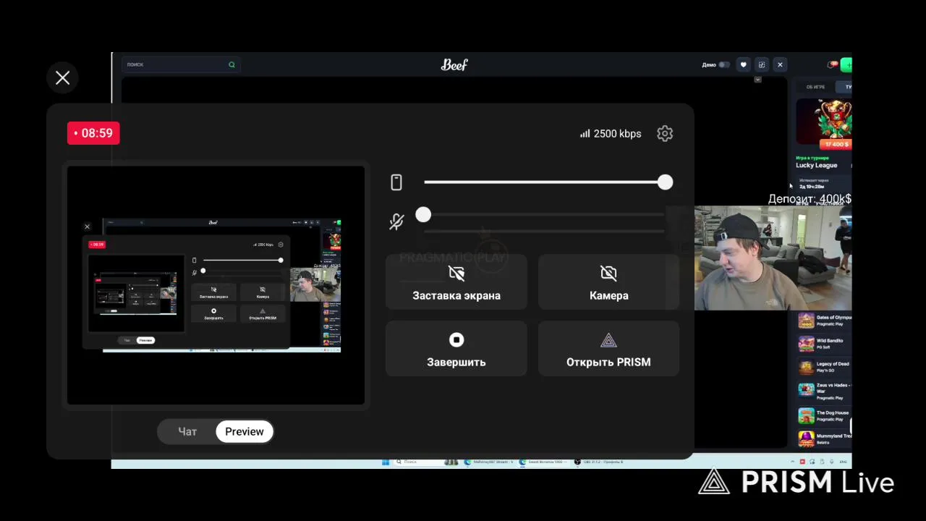Image resolution: width=926 pixels, height=521 pixels.
Task: Click the Lucky League title
Action: (816, 166)
